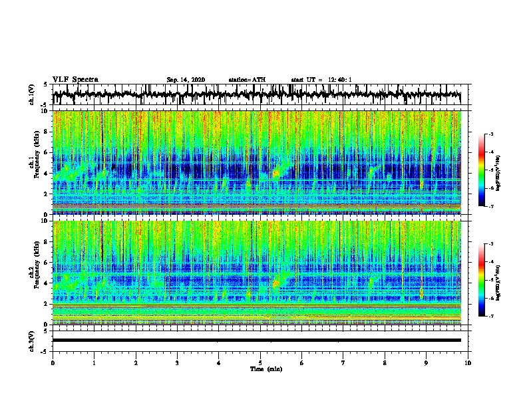Click the log(PSD) unit label beside ch.2 color bar
527x407 pixels.
[498, 283]
